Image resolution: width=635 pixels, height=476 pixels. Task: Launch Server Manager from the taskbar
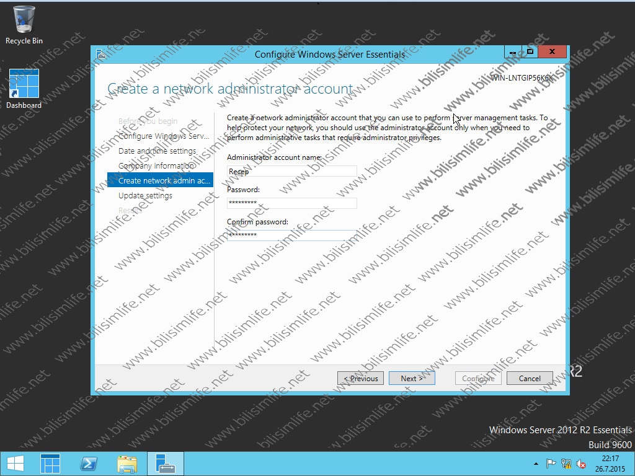[x=50, y=464]
